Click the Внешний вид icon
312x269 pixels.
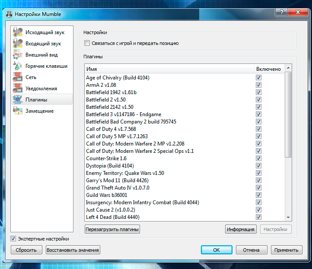pos(18,55)
